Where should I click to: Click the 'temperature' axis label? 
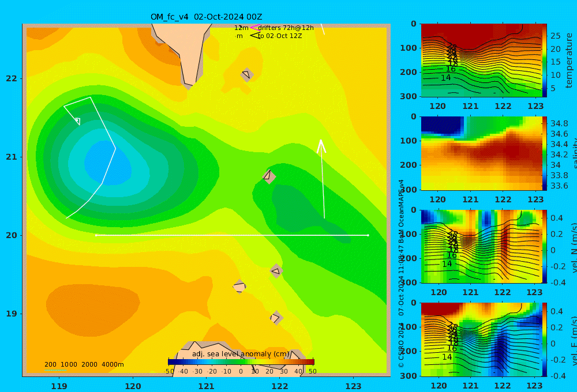tap(569, 61)
